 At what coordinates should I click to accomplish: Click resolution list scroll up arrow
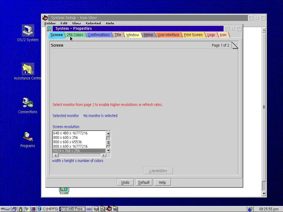[x=108, y=134]
